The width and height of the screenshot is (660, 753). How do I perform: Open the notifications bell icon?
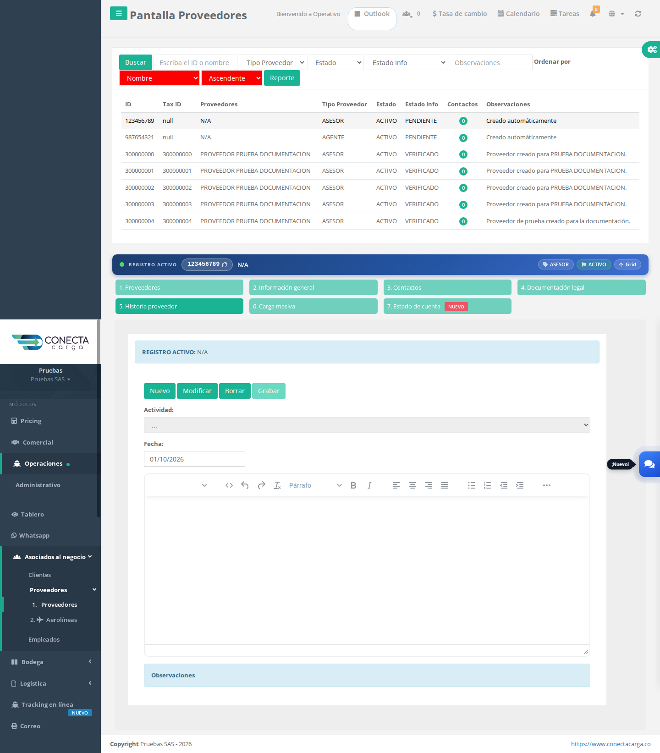pyautogui.click(x=593, y=14)
